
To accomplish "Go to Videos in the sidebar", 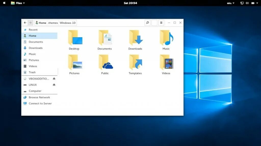I will (40, 66).
